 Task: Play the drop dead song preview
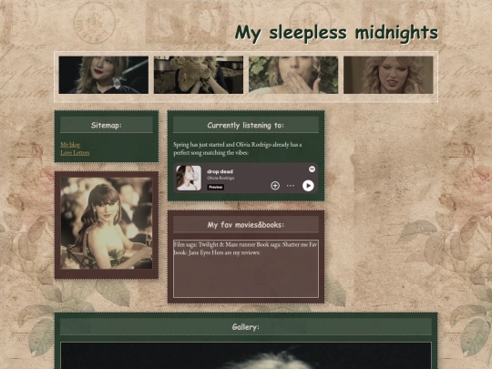tap(308, 186)
